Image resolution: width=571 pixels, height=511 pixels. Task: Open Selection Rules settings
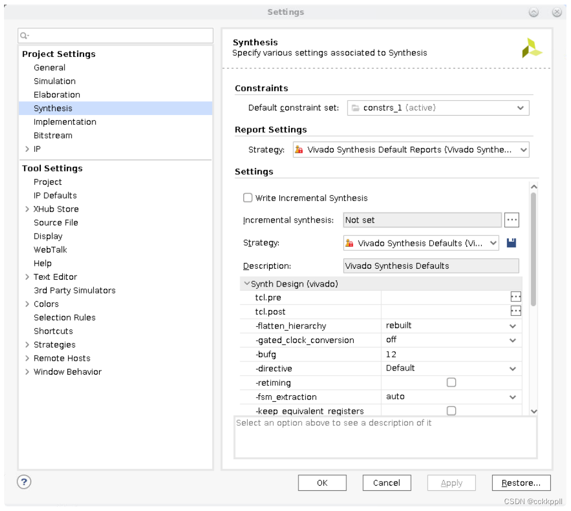pos(65,318)
